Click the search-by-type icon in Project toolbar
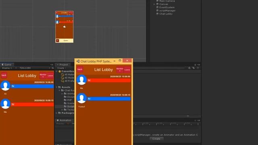258x145 pixels. [x=189, y=68]
